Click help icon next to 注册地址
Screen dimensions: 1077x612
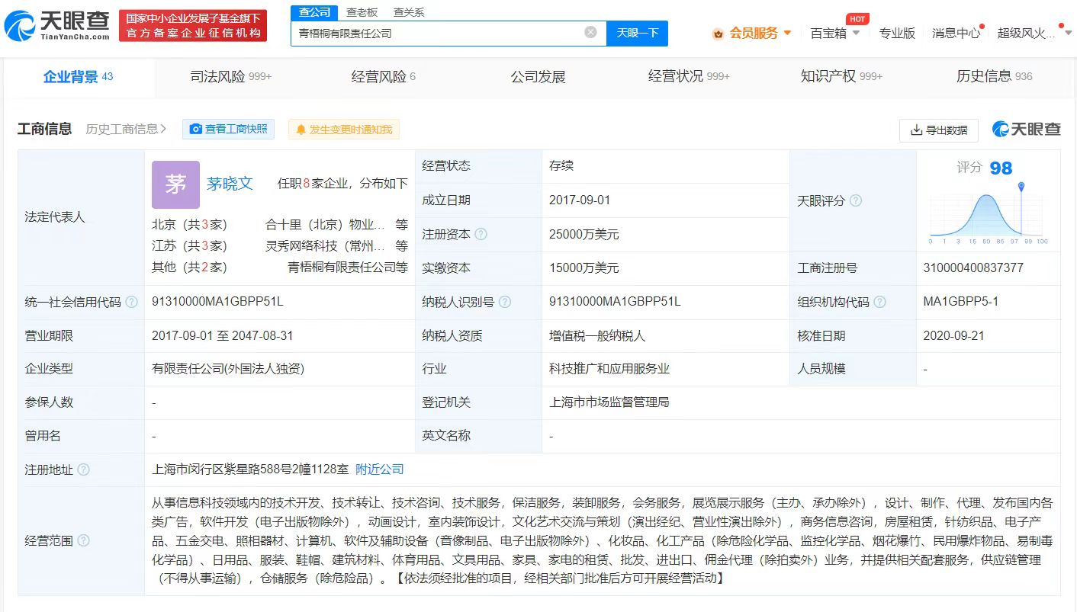(x=83, y=469)
